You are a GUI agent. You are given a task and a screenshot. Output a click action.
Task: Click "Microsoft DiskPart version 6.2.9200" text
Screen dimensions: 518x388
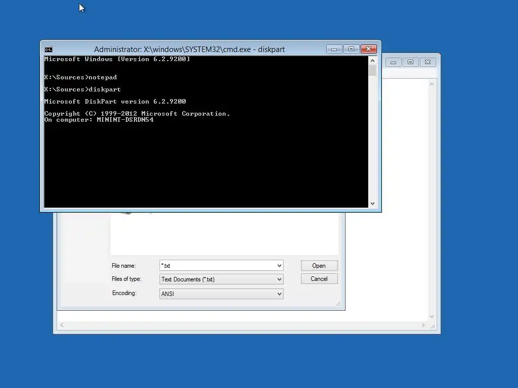[x=115, y=102]
